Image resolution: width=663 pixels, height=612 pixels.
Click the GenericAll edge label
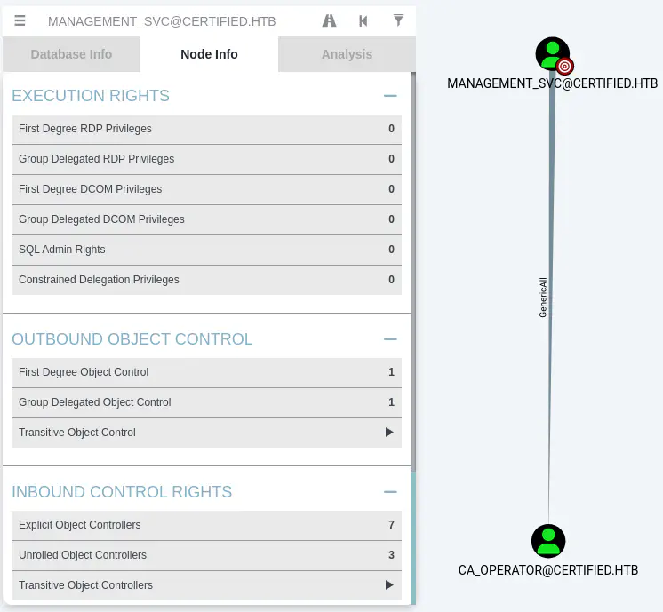click(x=543, y=297)
